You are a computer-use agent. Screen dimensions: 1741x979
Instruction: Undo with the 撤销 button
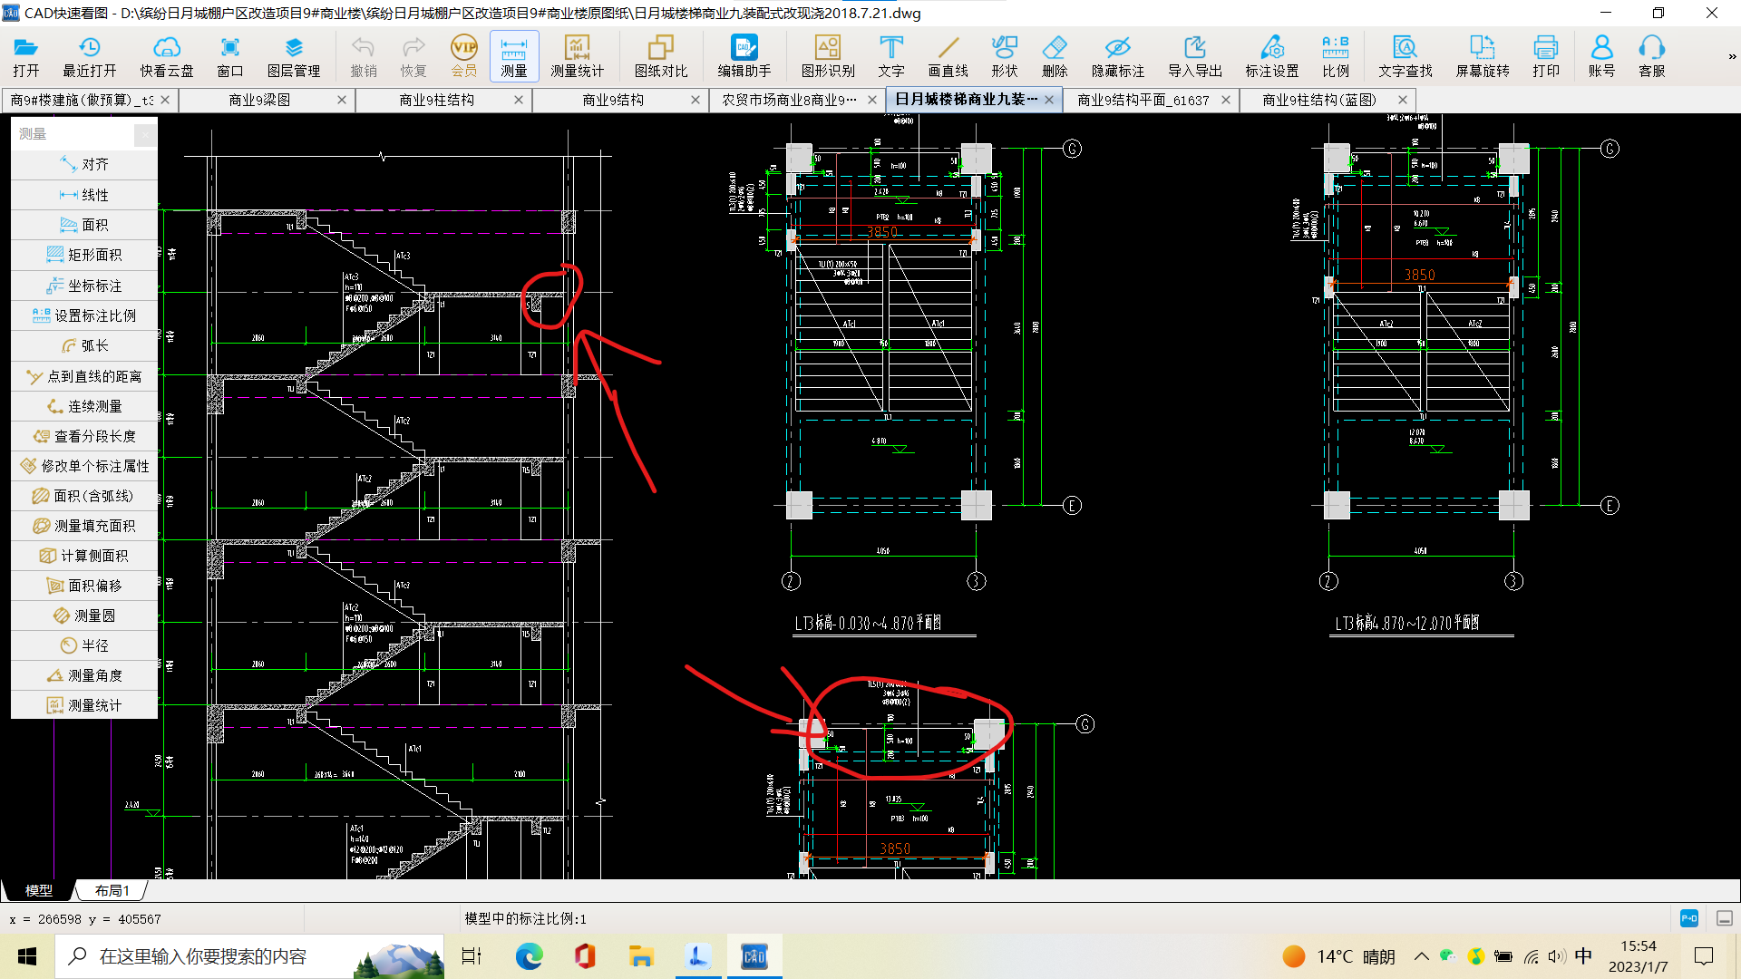pos(364,56)
